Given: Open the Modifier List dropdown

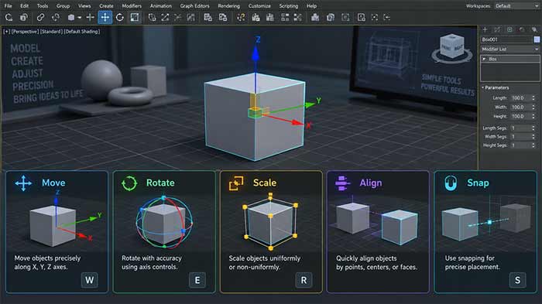Looking at the screenshot, I should (509, 49).
